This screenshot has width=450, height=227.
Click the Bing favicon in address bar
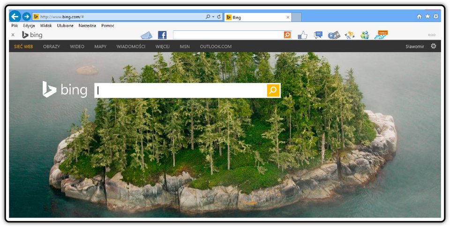pos(36,17)
